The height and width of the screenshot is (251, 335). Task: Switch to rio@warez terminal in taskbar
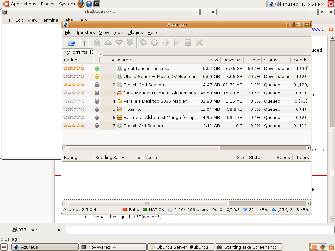click(113, 247)
